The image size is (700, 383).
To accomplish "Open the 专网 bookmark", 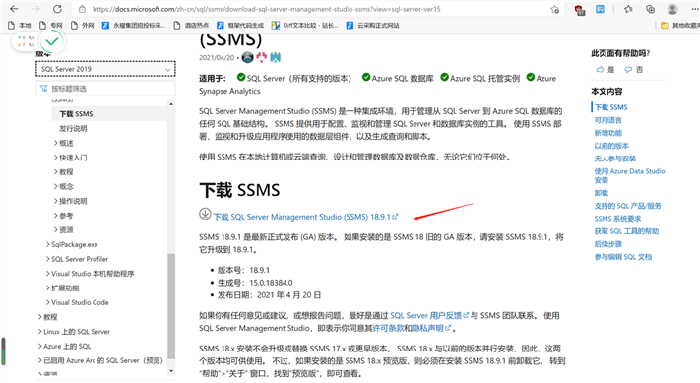I will click(51, 25).
